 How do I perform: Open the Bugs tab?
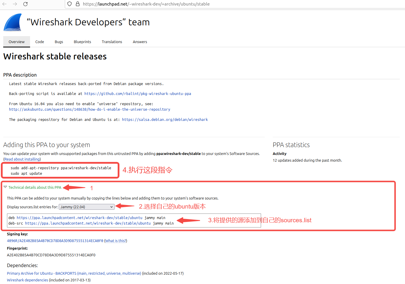pyautogui.click(x=59, y=42)
